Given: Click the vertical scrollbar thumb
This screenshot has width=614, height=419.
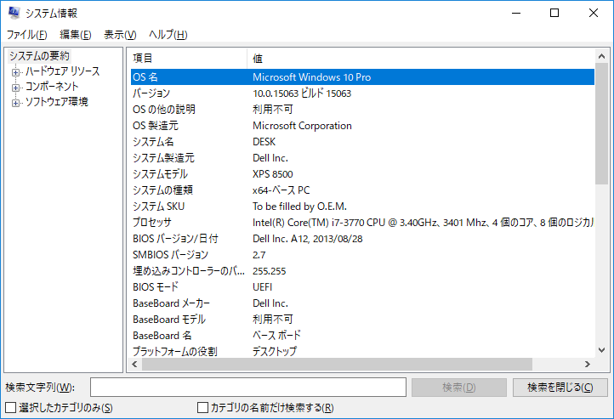Looking at the screenshot, I should [601, 123].
